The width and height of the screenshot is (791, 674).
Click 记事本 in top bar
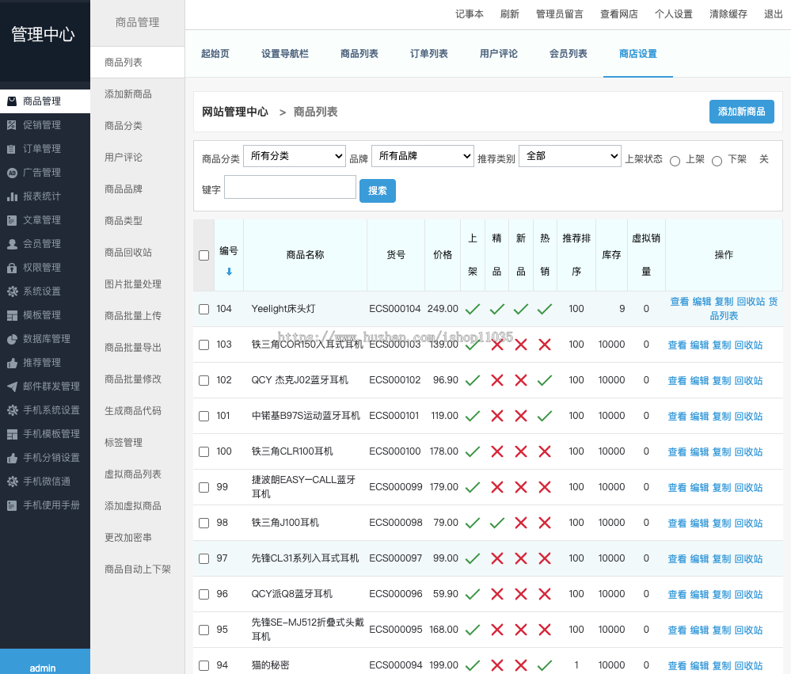coord(470,14)
